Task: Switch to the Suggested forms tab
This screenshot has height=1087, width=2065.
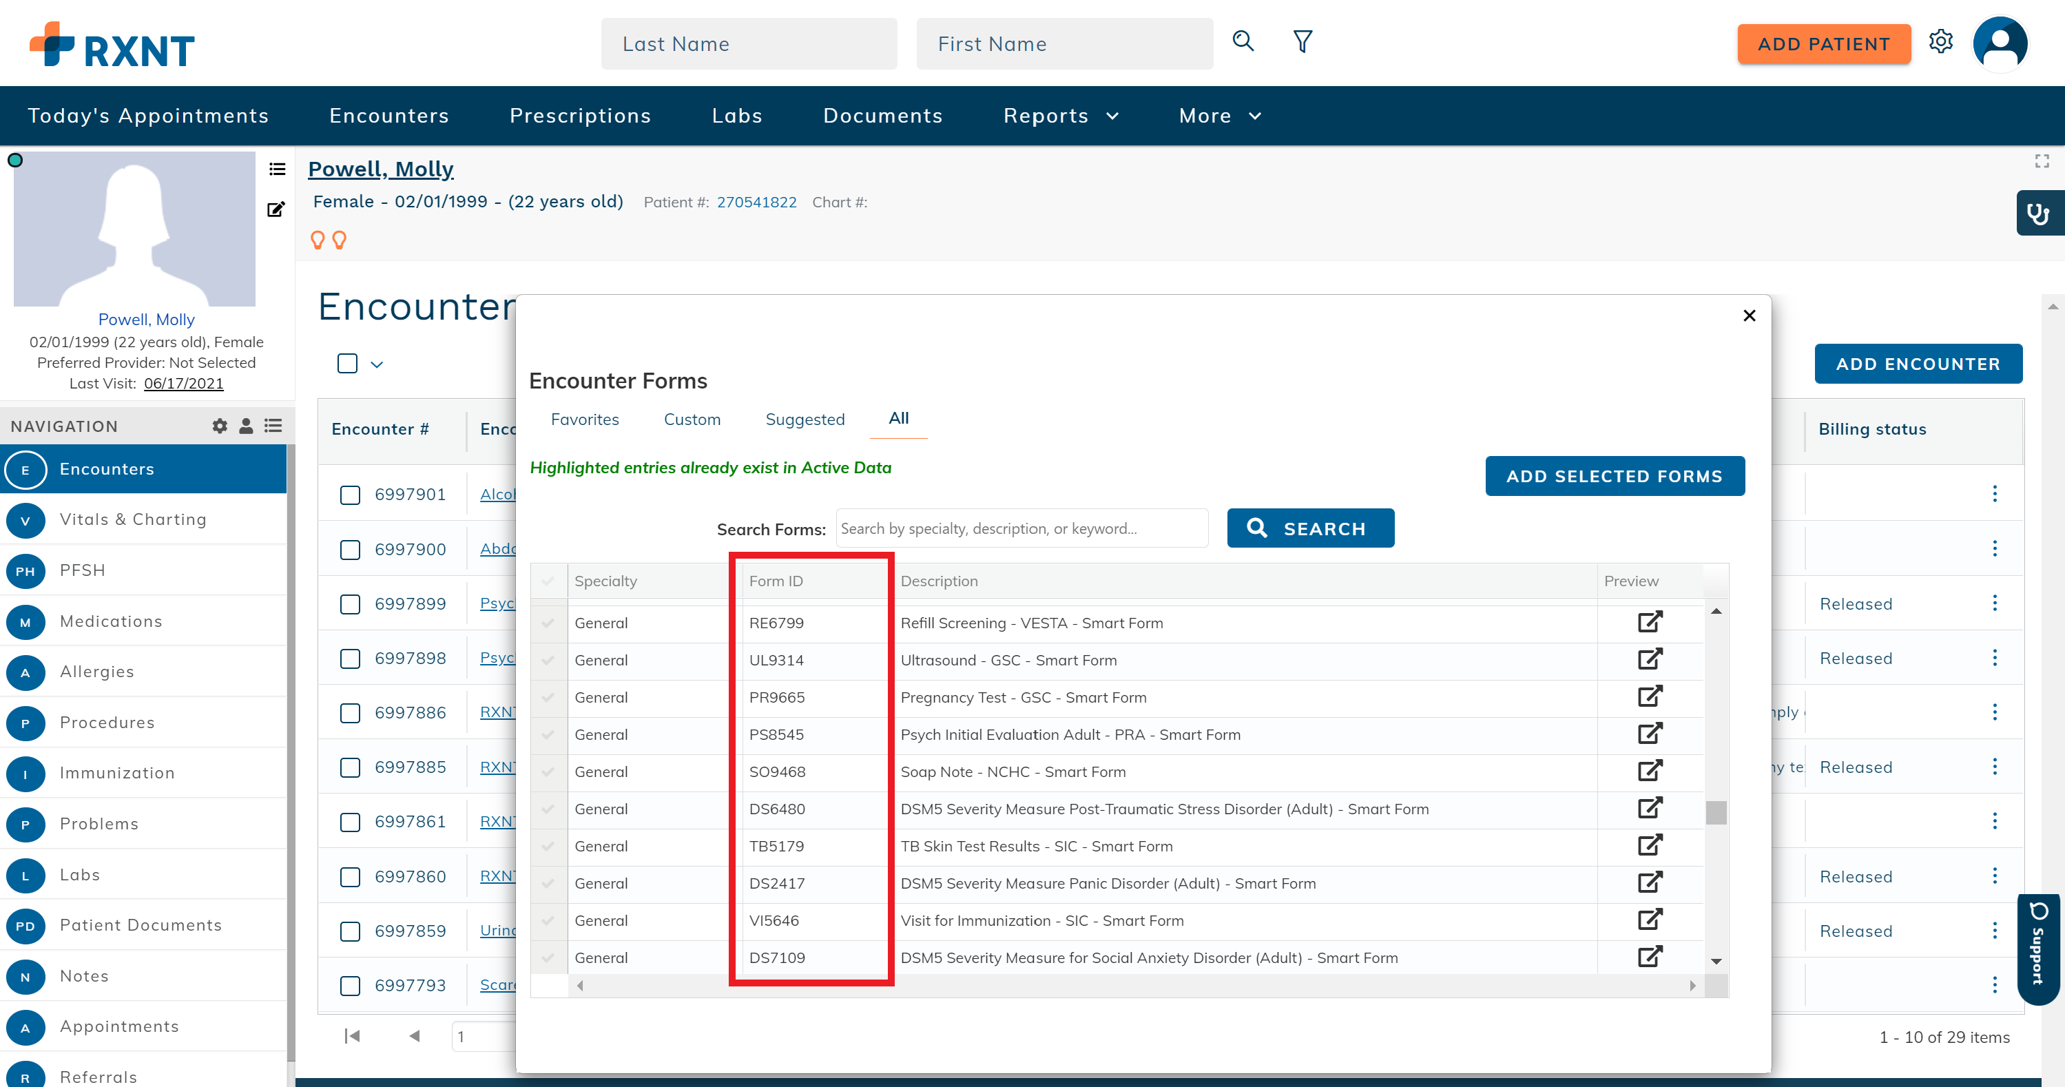Action: point(805,418)
